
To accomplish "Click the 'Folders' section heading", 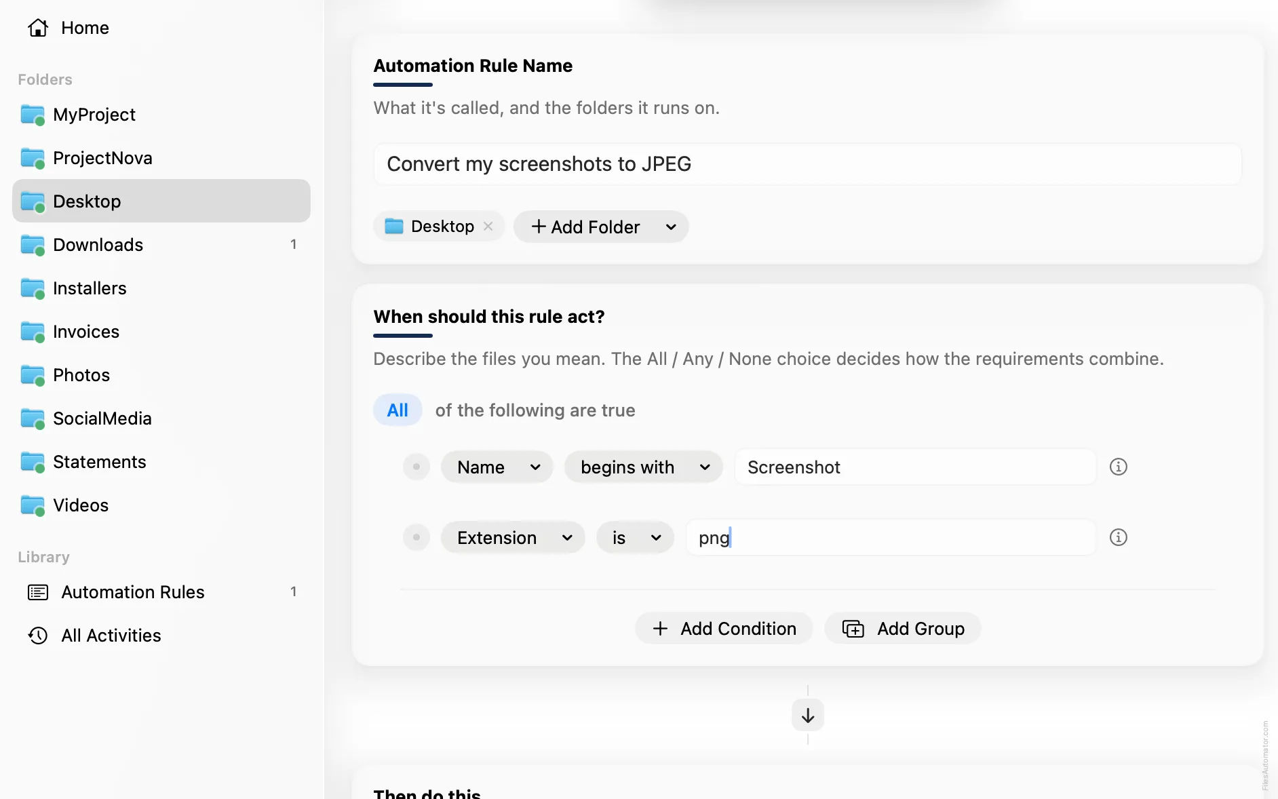I will point(45,79).
